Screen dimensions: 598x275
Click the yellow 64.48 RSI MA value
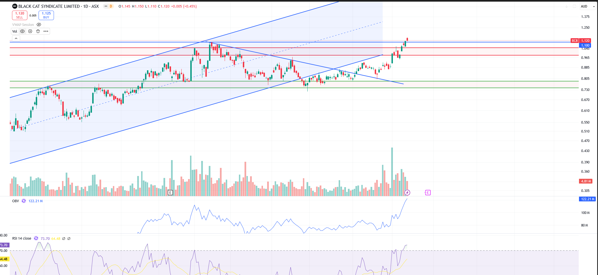tap(56, 238)
